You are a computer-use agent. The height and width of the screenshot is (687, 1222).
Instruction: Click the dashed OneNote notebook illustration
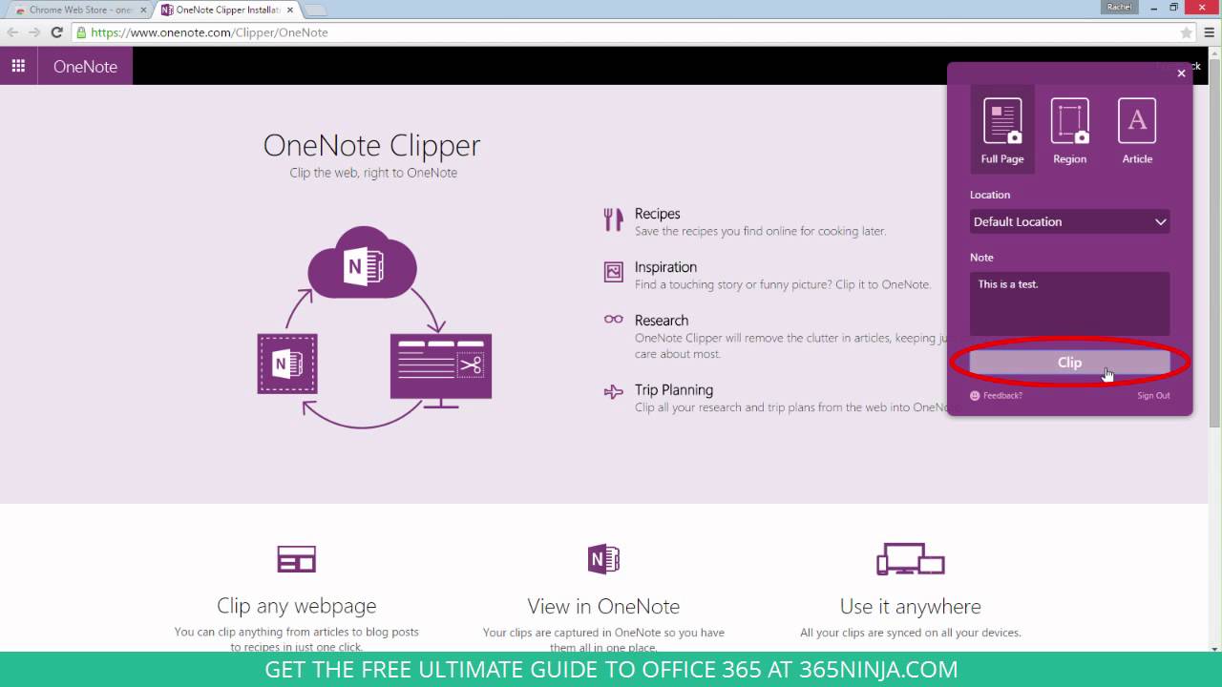[287, 364]
